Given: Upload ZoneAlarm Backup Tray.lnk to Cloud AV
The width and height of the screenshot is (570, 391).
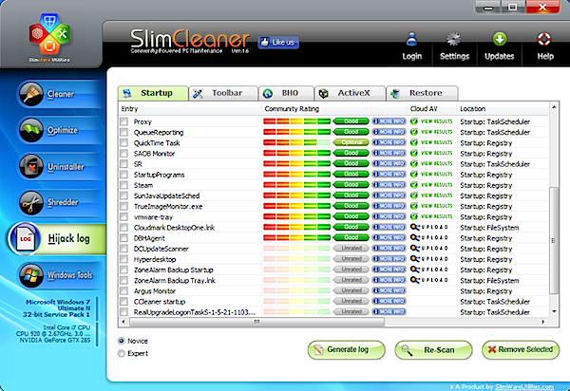Looking at the screenshot, I should tap(429, 280).
